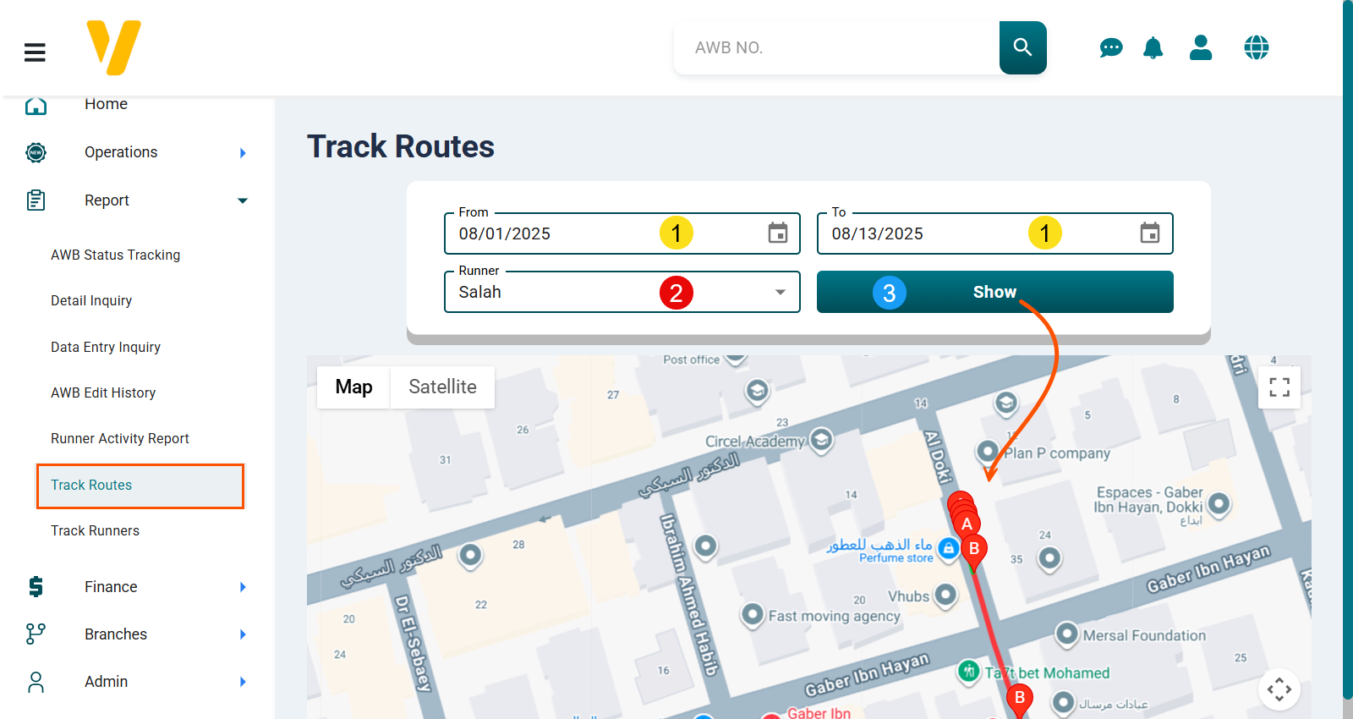The width and height of the screenshot is (1353, 719).
Task: Open the Runner dropdown
Action: (x=622, y=292)
